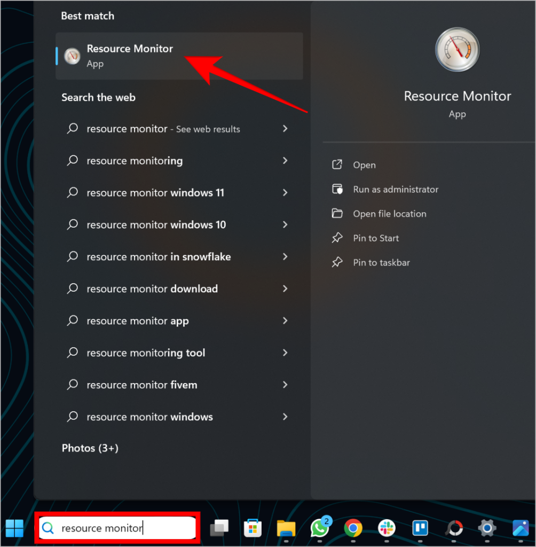Click the pin icon beside Pin to taskbar

[x=337, y=262]
